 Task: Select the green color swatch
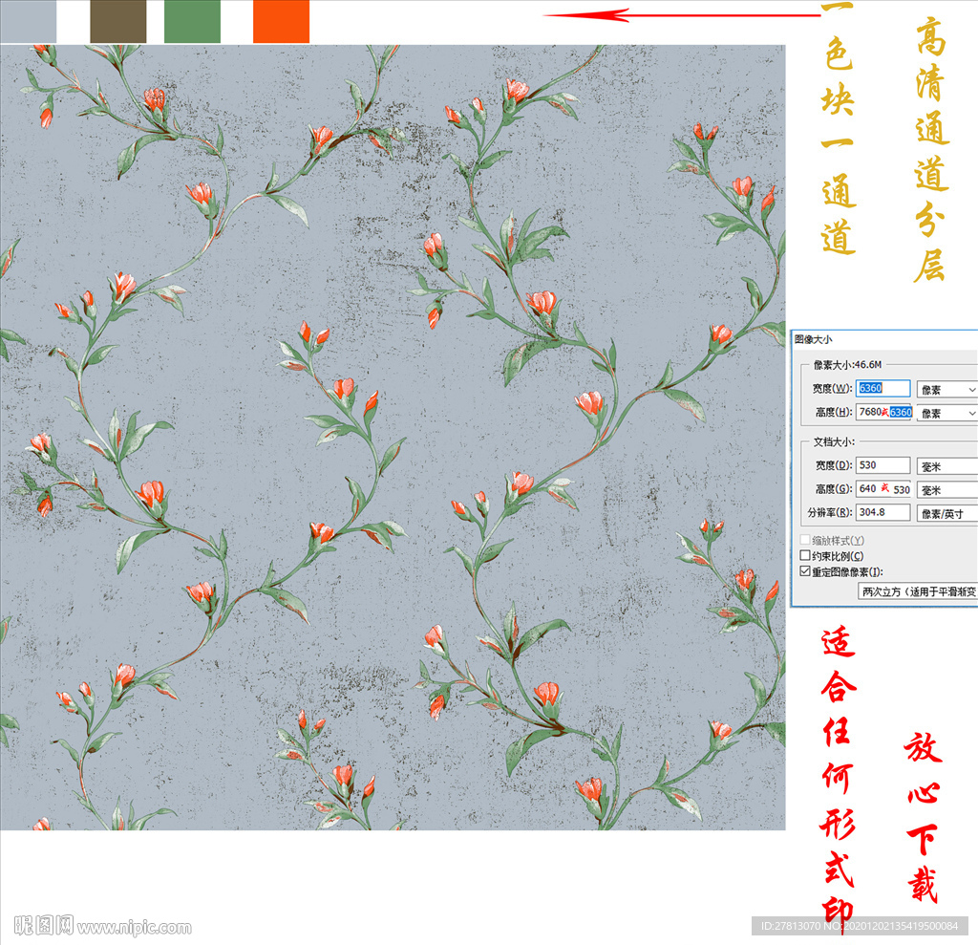(x=192, y=22)
